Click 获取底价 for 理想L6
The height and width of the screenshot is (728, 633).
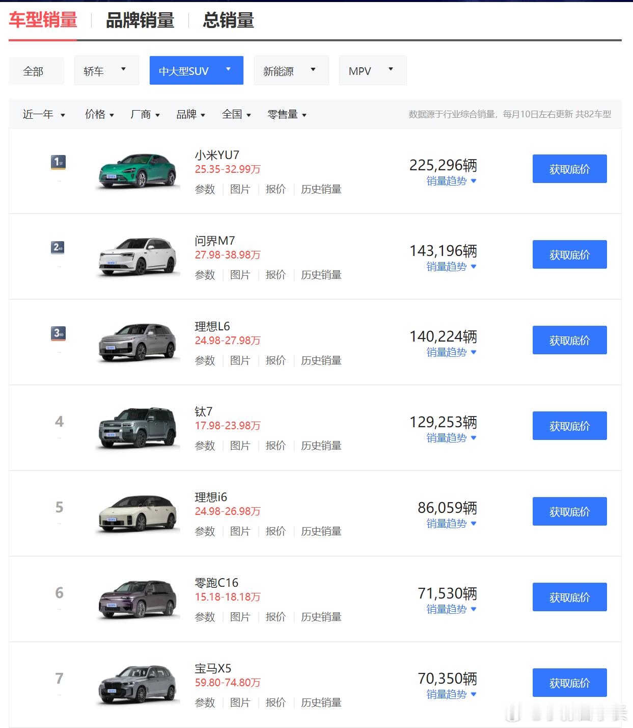(x=569, y=340)
